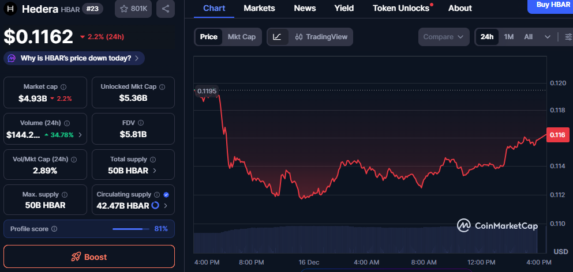Switch chart to TradingView mode
Screen dimensions: 573x272
coord(321,37)
